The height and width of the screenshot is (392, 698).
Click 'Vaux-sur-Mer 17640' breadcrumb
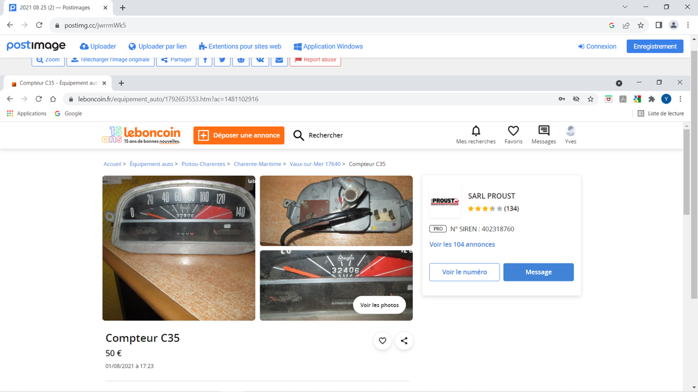315,164
